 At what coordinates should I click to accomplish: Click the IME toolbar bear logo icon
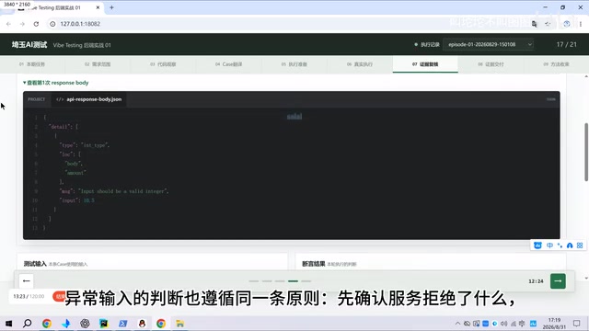click(537, 245)
